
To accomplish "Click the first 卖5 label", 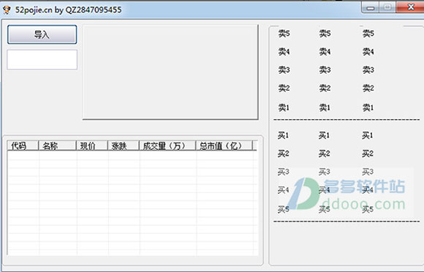I will [284, 34].
